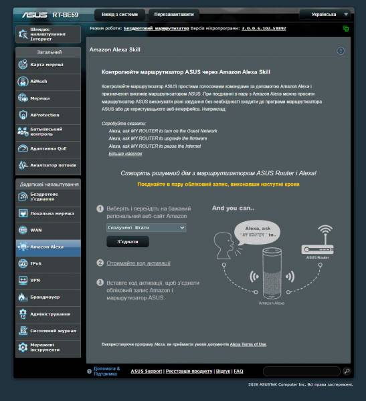Open Мережеві інструменти menu item
This screenshot has width=366, height=401.
click(x=48, y=348)
